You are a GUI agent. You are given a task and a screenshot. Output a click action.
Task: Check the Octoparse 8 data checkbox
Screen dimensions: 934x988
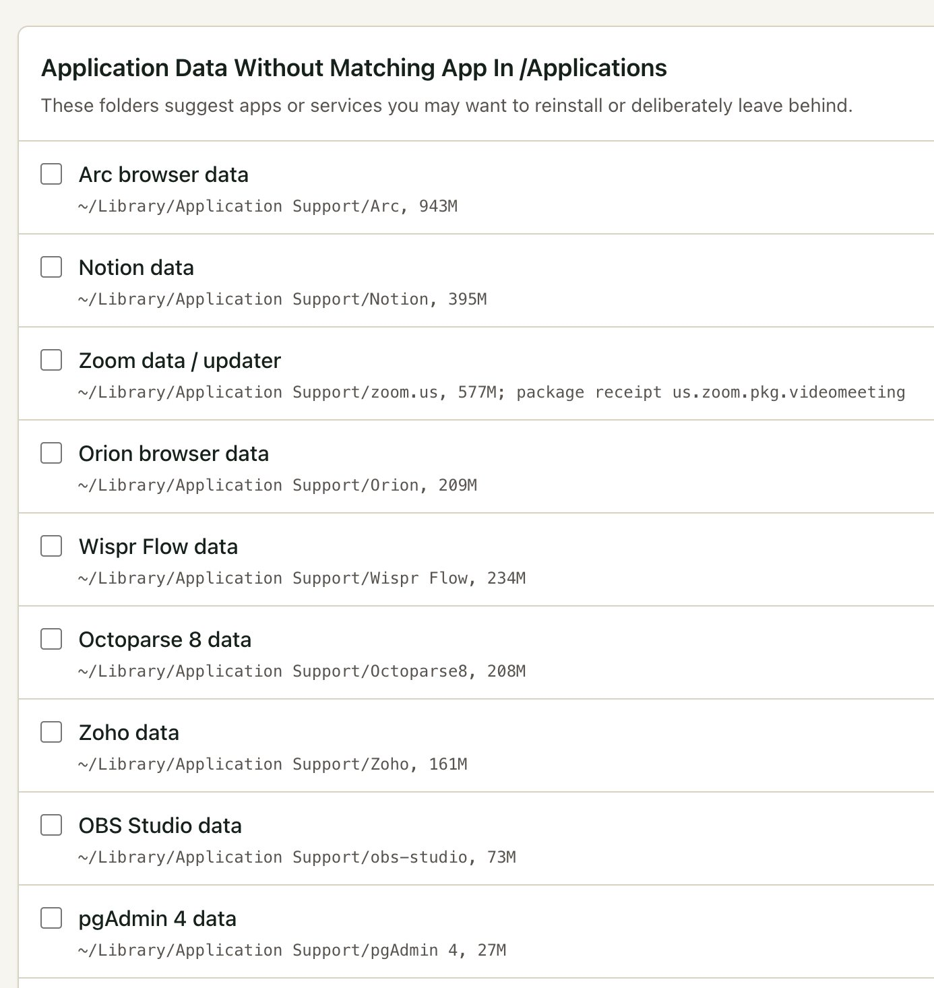pos(51,639)
